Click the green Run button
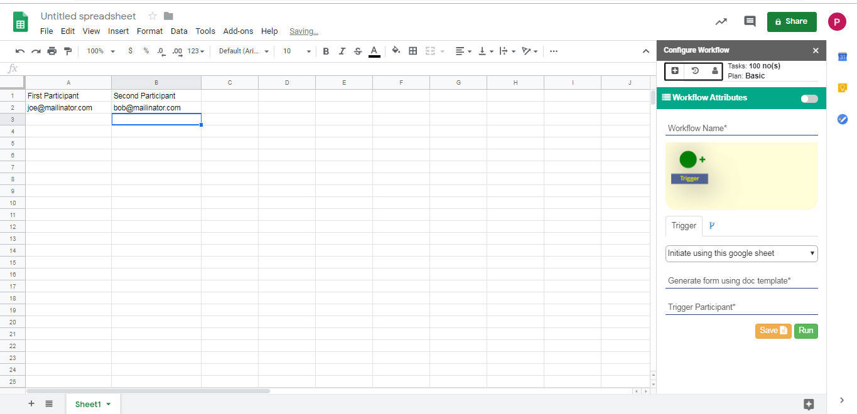The width and height of the screenshot is (857, 414). point(806,331)
